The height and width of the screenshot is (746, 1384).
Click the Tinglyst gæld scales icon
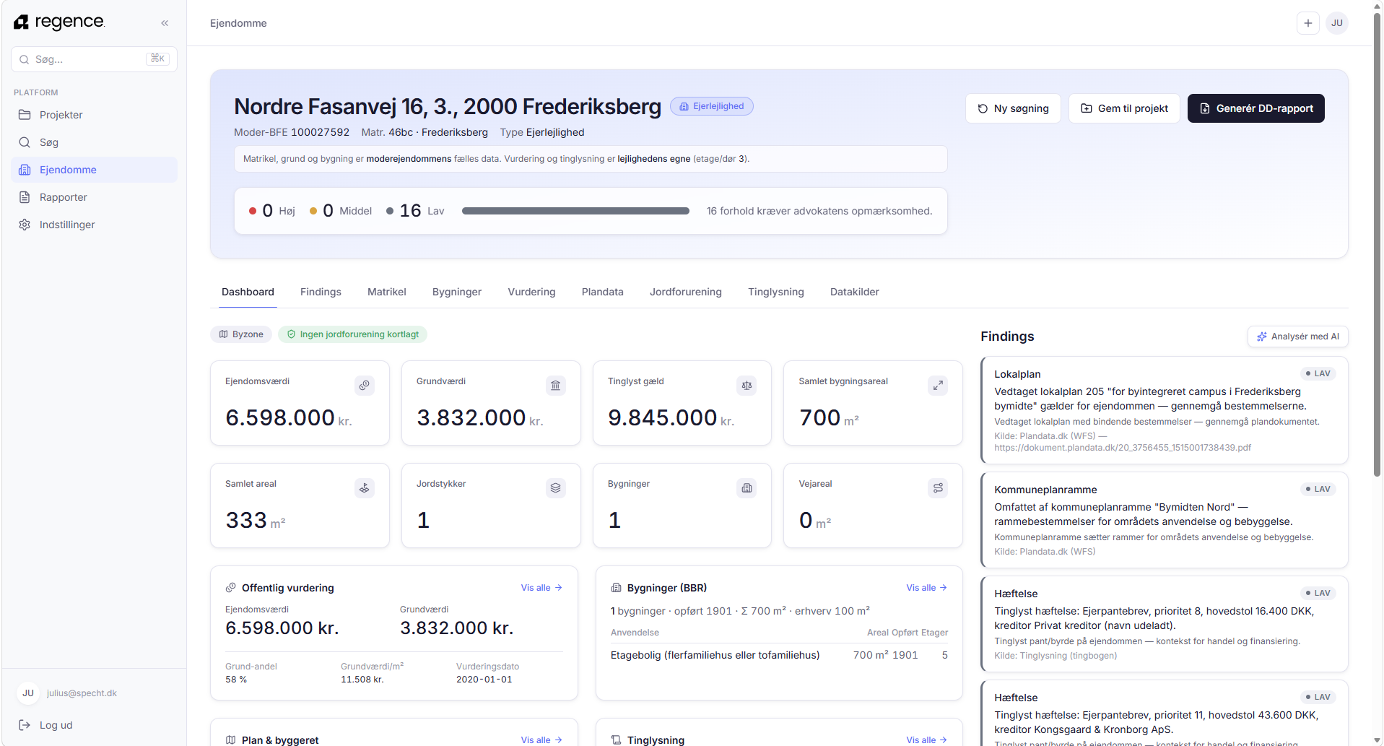747,386
